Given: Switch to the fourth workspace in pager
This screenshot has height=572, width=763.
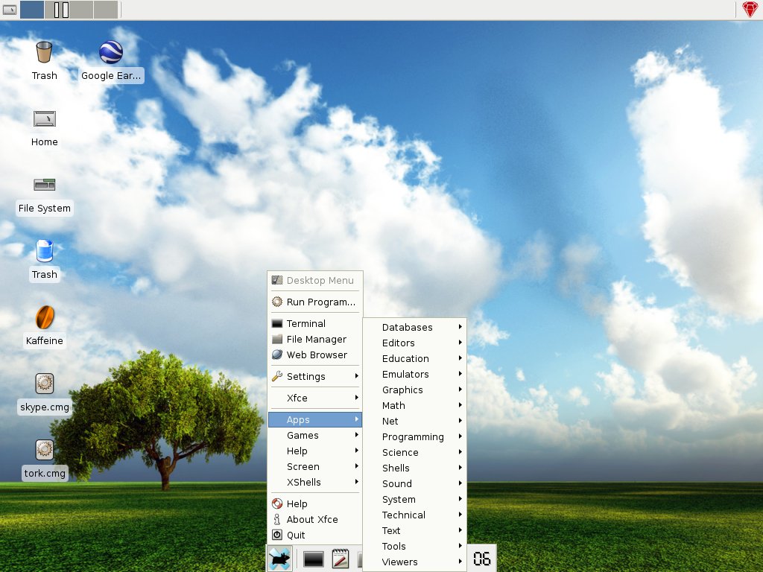Looking at the screenshot, I should point(106,10).
